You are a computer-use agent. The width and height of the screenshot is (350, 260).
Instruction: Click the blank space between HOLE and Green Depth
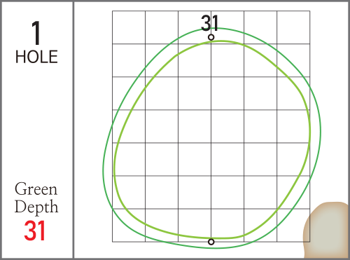point(36,121)
